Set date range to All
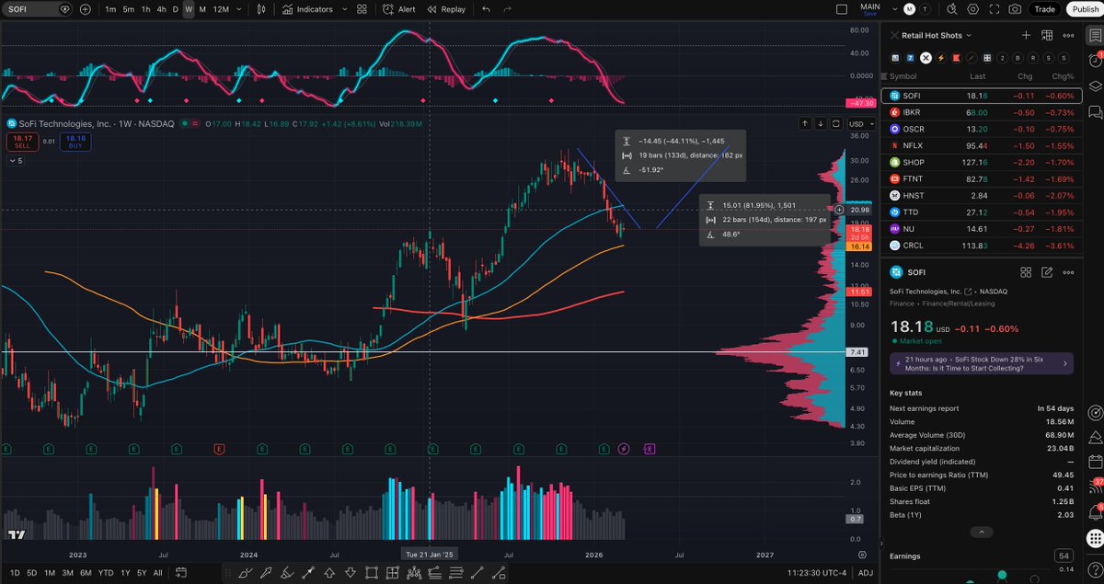The height and width of the screenshot is (584, 1104). point(157,573)
